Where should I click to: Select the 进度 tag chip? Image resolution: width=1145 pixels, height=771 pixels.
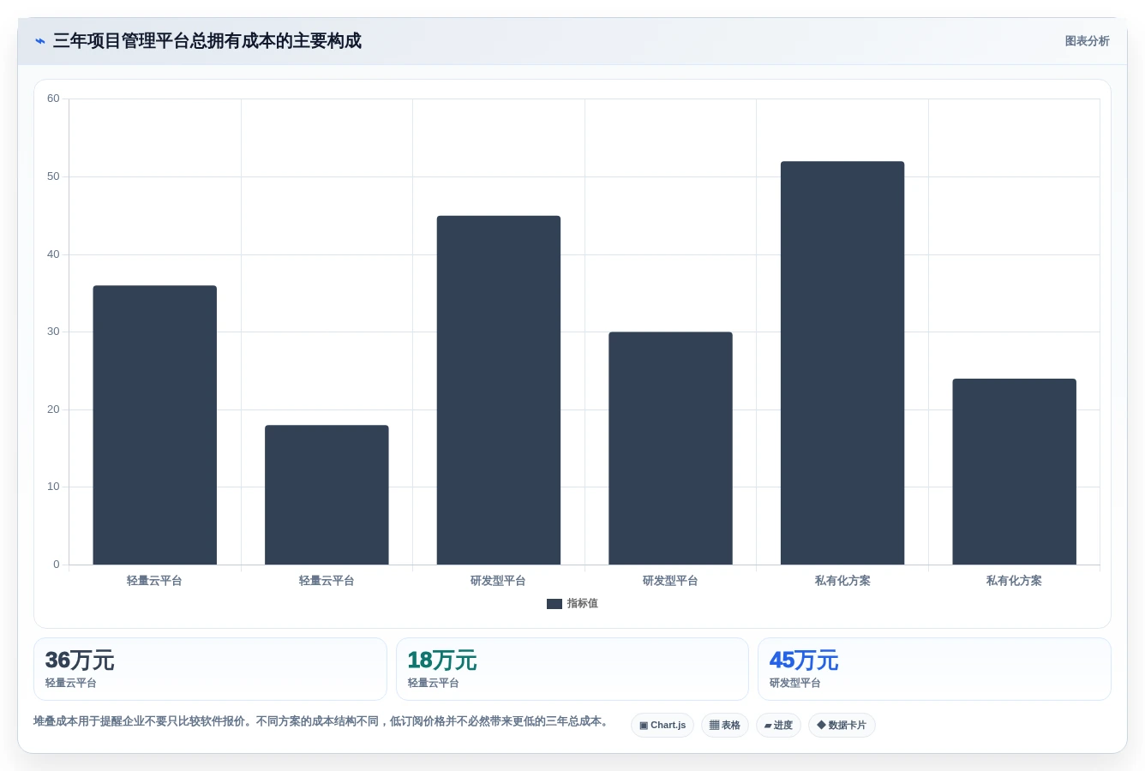pos(778,726)
